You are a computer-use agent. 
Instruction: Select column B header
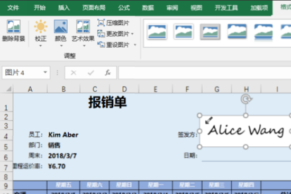point(63,89)
